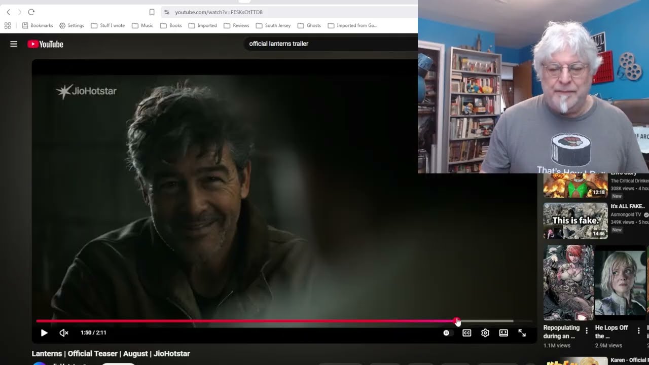Toggle closed captions with the CC button

[466, 333]
